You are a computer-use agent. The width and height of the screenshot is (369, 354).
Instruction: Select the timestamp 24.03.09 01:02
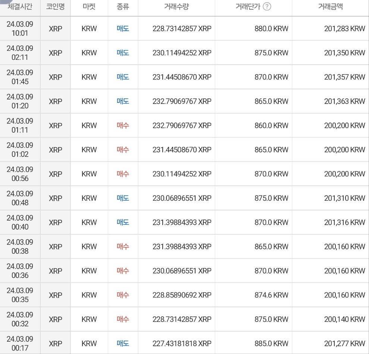(x=20, y=150)
